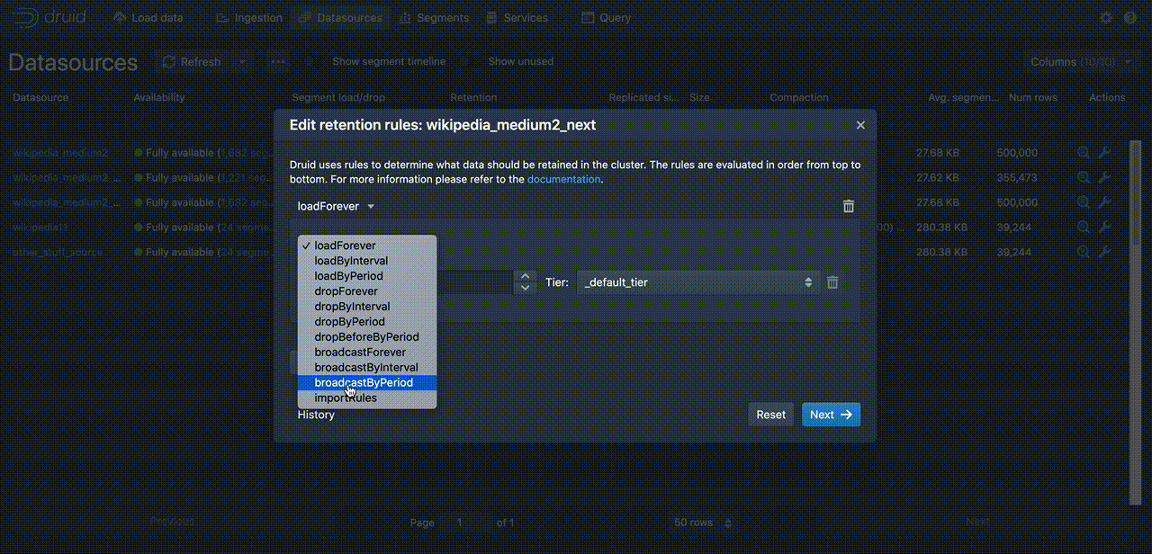
Task: Open the documentation link
Action: 563,179
